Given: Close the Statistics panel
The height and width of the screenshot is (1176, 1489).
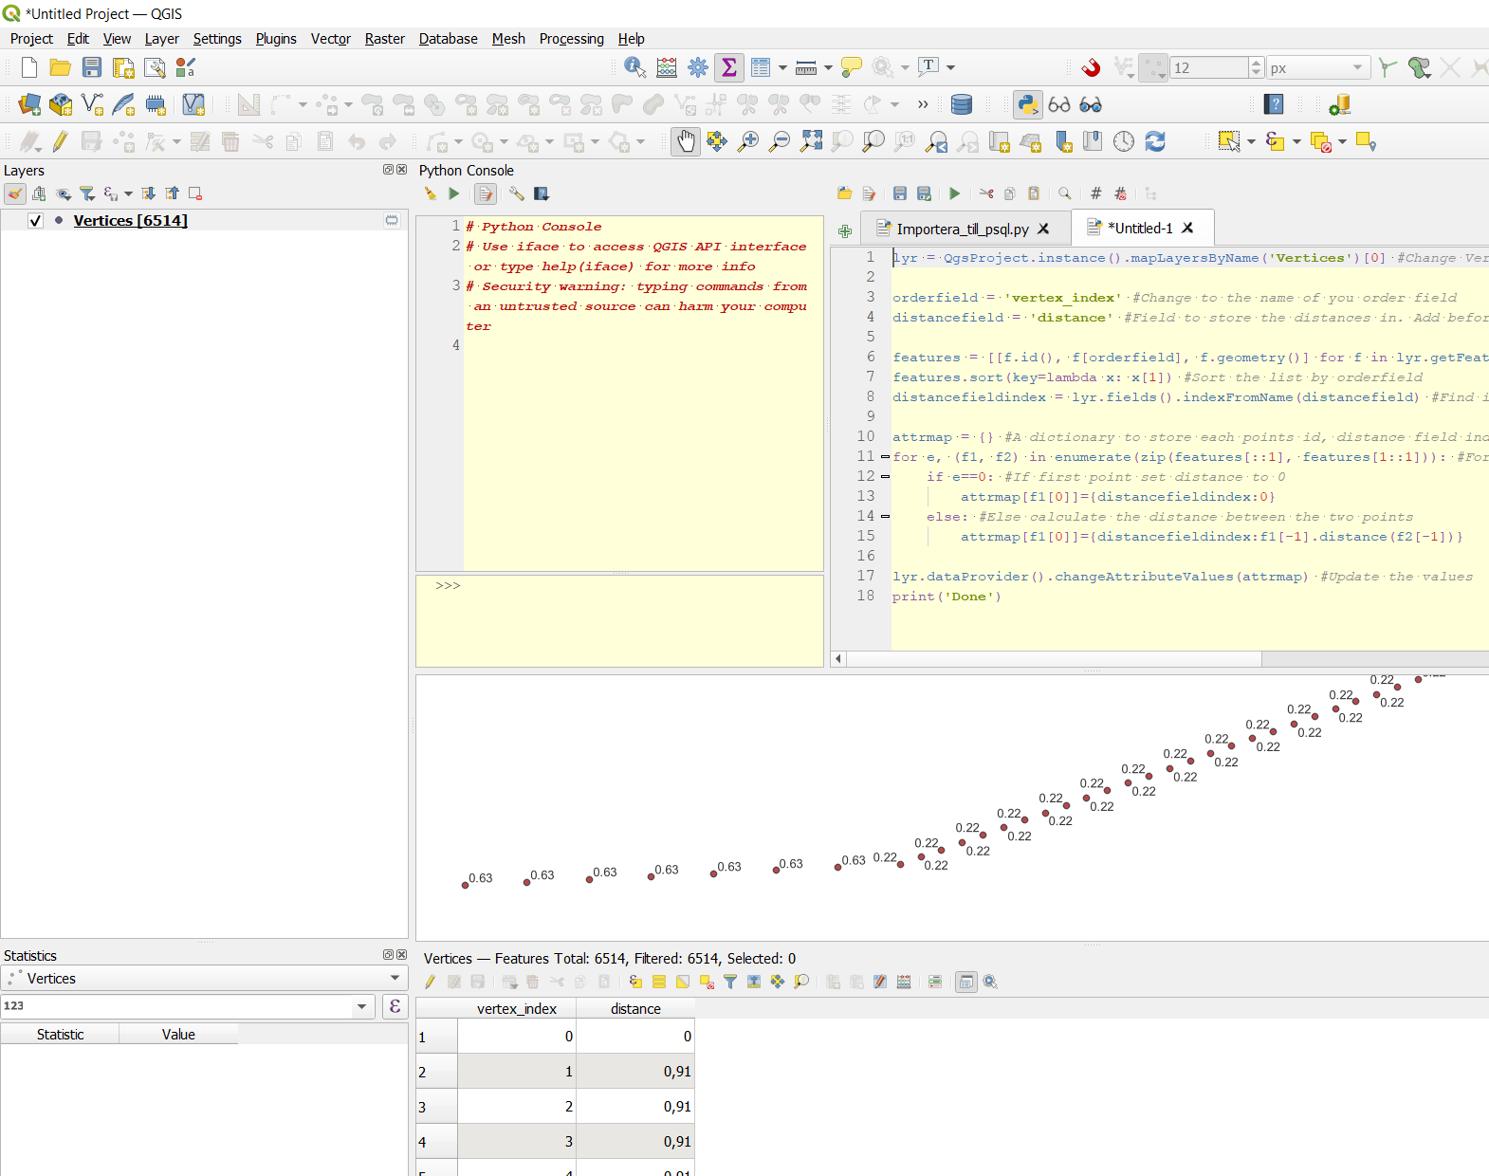Looking at the screenshot, I should 401,955.
